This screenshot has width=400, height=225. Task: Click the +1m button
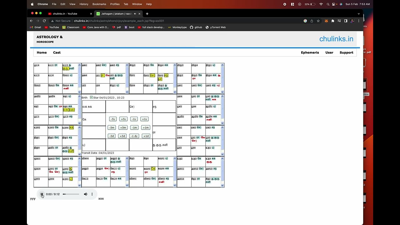(145, 127)
